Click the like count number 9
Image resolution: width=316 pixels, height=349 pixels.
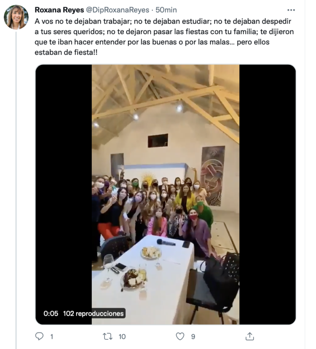[193, 336]
